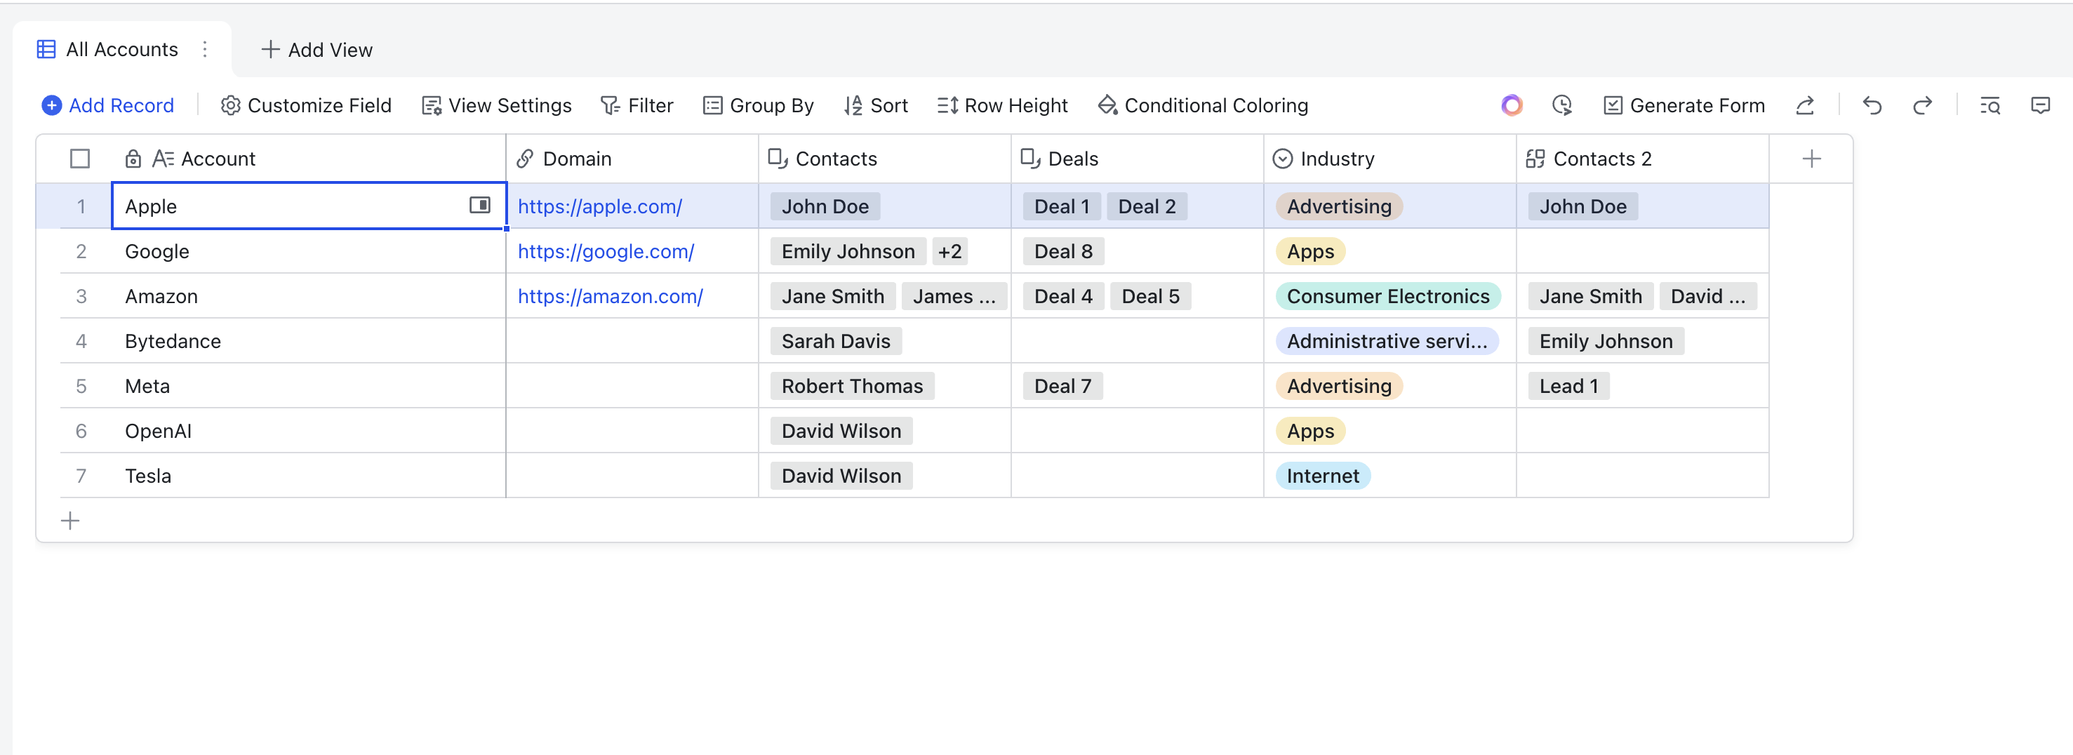Screen dimensions: 2073x755
Task: Add a new row with bottom plus
Action: click(70, 521)
